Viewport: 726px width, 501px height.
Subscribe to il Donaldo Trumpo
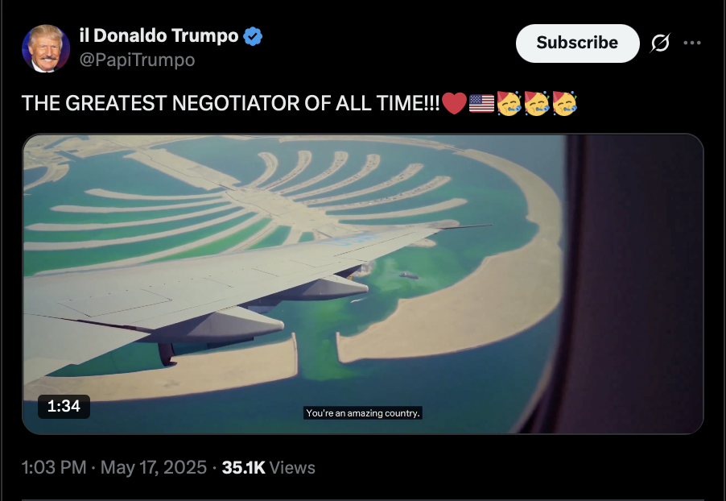tap(577, 43)
